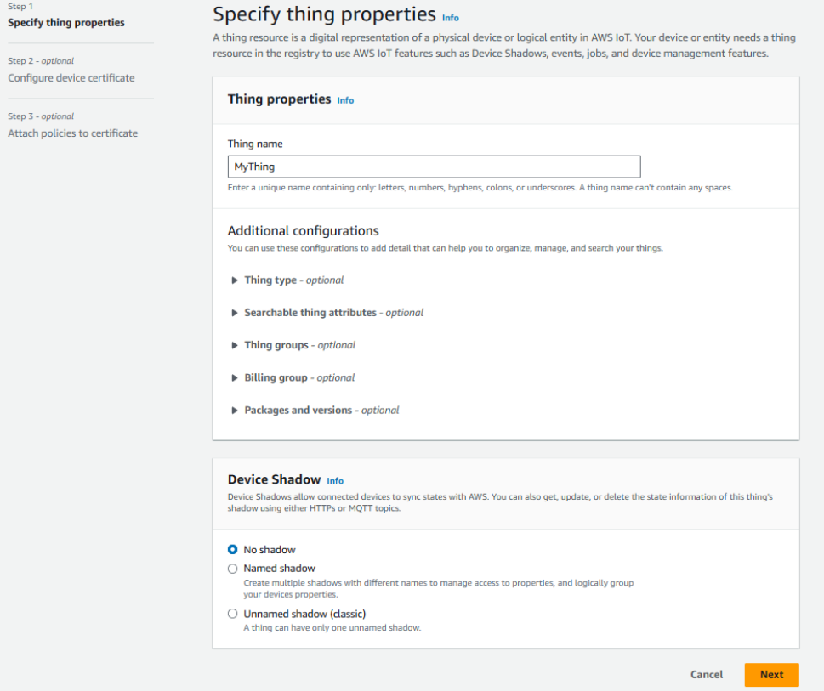Image resolution: width=824 pixels, height=691 pixels.
Task: Click Info link beside Specify thing properties
Action: tap(450, 18)
